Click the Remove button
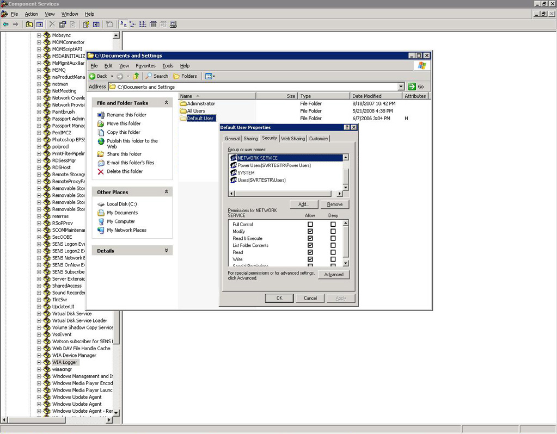Image resolution: width=557 pixels, height=434 pixels. (335, 204)
